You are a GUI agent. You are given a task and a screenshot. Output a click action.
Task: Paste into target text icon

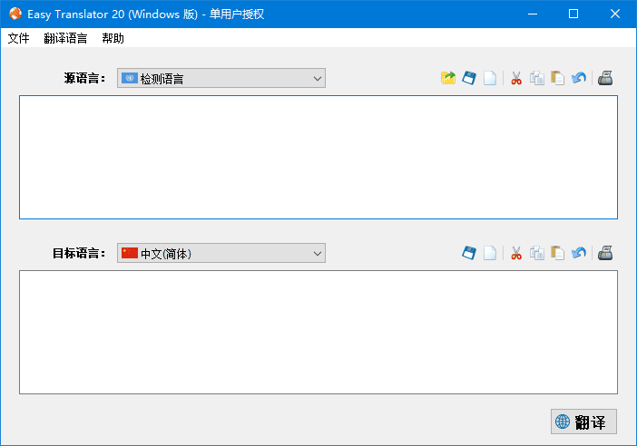558,253
